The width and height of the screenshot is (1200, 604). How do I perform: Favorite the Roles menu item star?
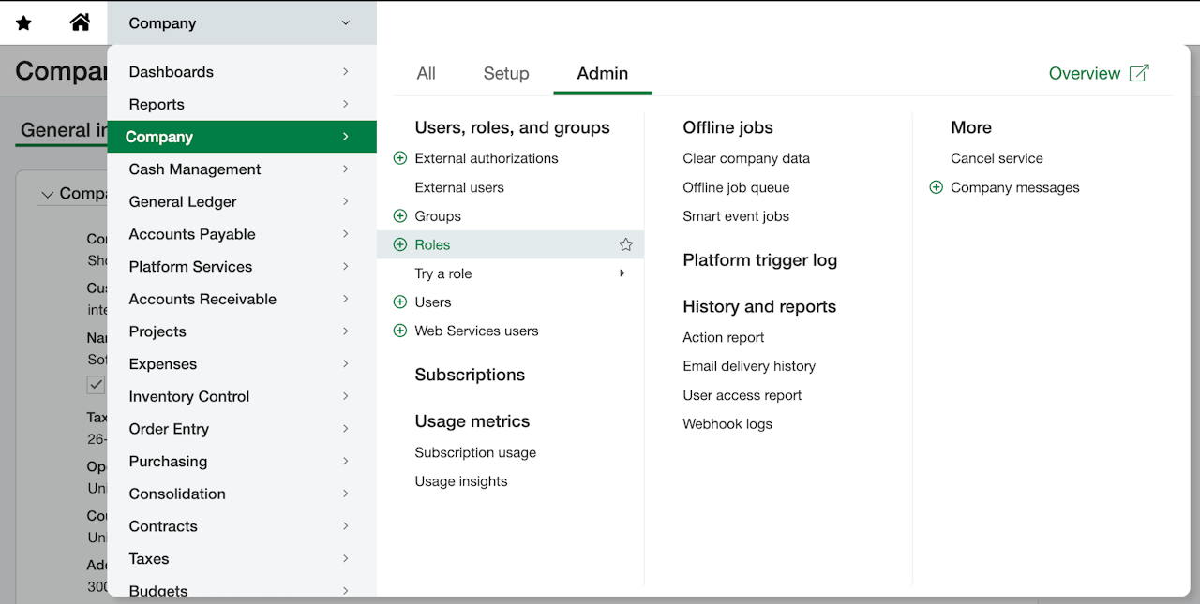[626, 244]
